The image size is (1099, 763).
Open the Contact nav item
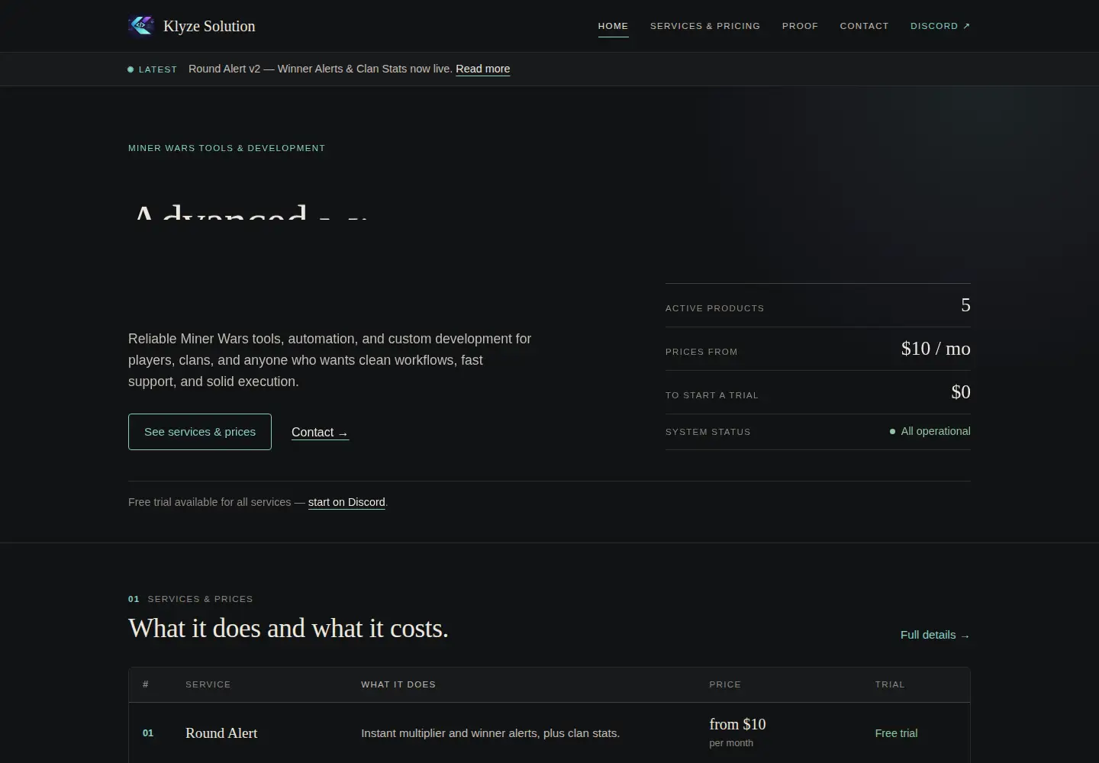click(x=864, y=26)
